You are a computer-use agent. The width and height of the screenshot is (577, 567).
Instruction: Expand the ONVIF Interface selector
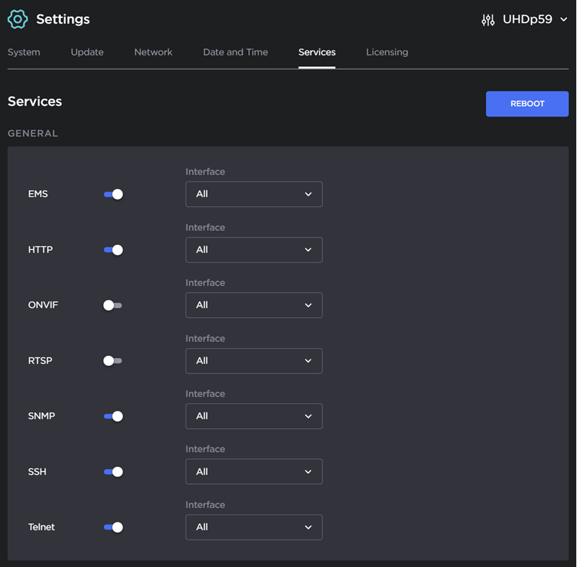(x=254, y=305)
